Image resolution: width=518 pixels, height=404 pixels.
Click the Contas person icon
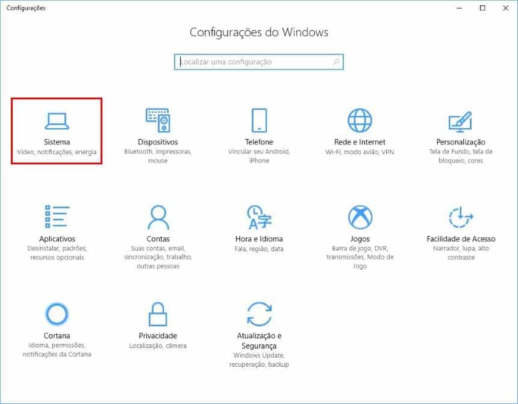coord(158,217)
